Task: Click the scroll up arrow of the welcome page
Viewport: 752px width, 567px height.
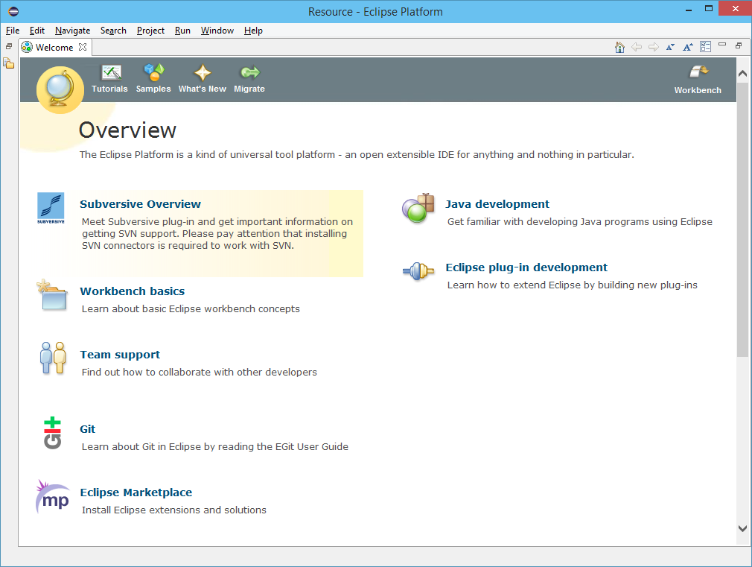Action: tap(742, 74)
